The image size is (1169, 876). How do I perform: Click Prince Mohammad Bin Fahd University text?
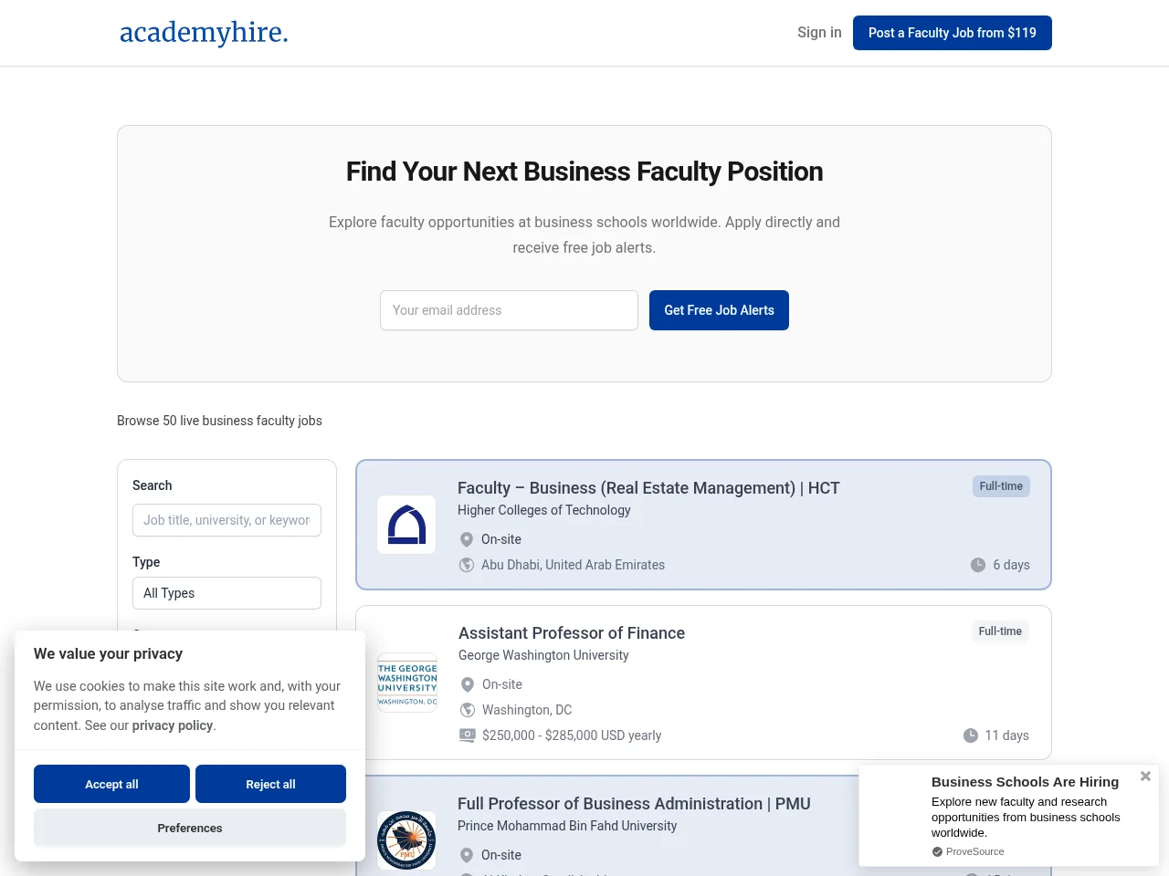click(x=567, y=826)
